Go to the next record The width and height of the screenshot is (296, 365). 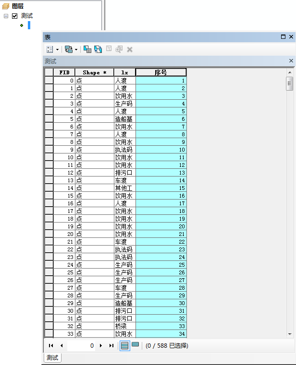pos(101,346)
